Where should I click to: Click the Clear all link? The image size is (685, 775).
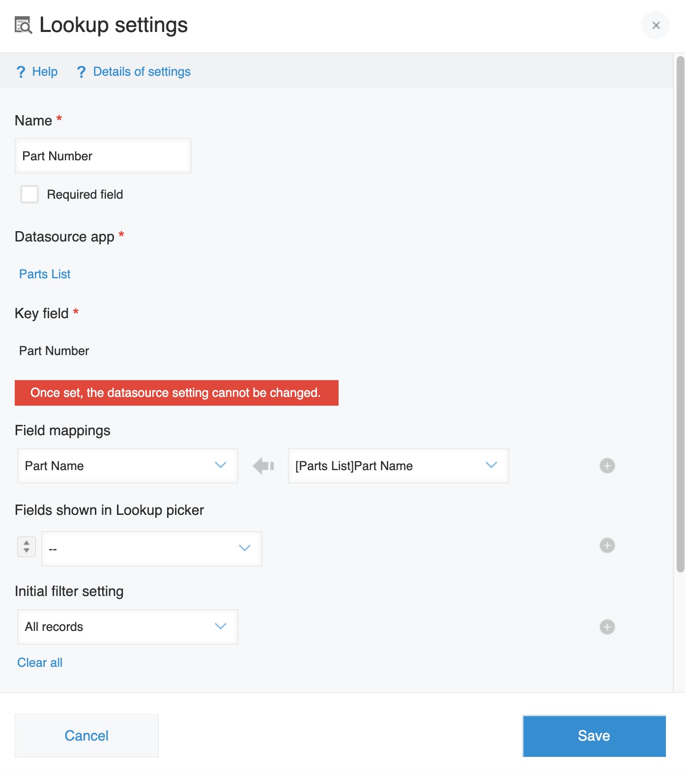tap(40, 662)
